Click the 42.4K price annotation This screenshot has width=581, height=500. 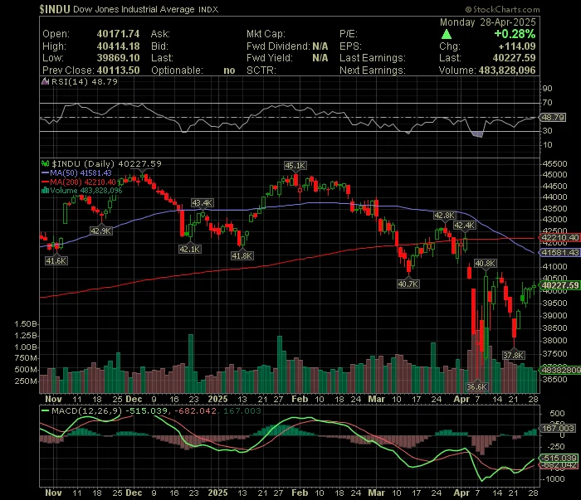pos(464,226)
